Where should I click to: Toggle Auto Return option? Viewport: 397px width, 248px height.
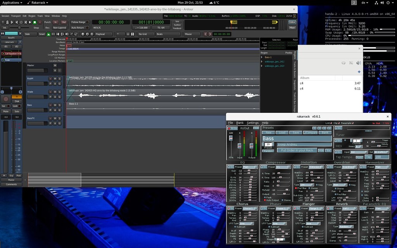(x=79, y=28)
